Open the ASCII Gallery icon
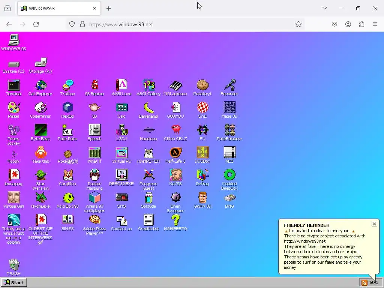 click(148, 85)
